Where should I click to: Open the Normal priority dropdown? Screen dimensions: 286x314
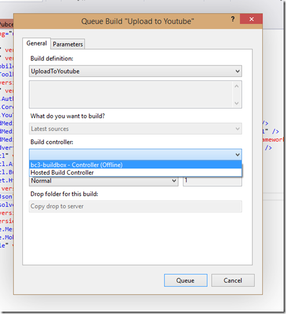[104, 181]
